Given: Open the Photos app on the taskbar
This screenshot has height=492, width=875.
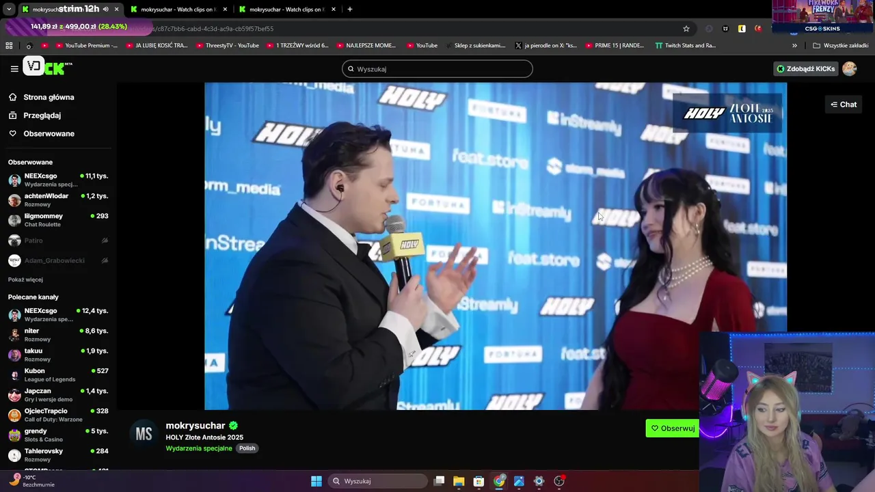Looking at the screenshot, I should 519,481.
